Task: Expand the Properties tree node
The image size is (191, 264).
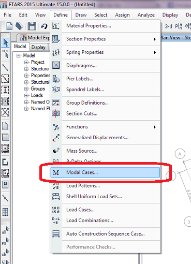Action: coord(26,76)
